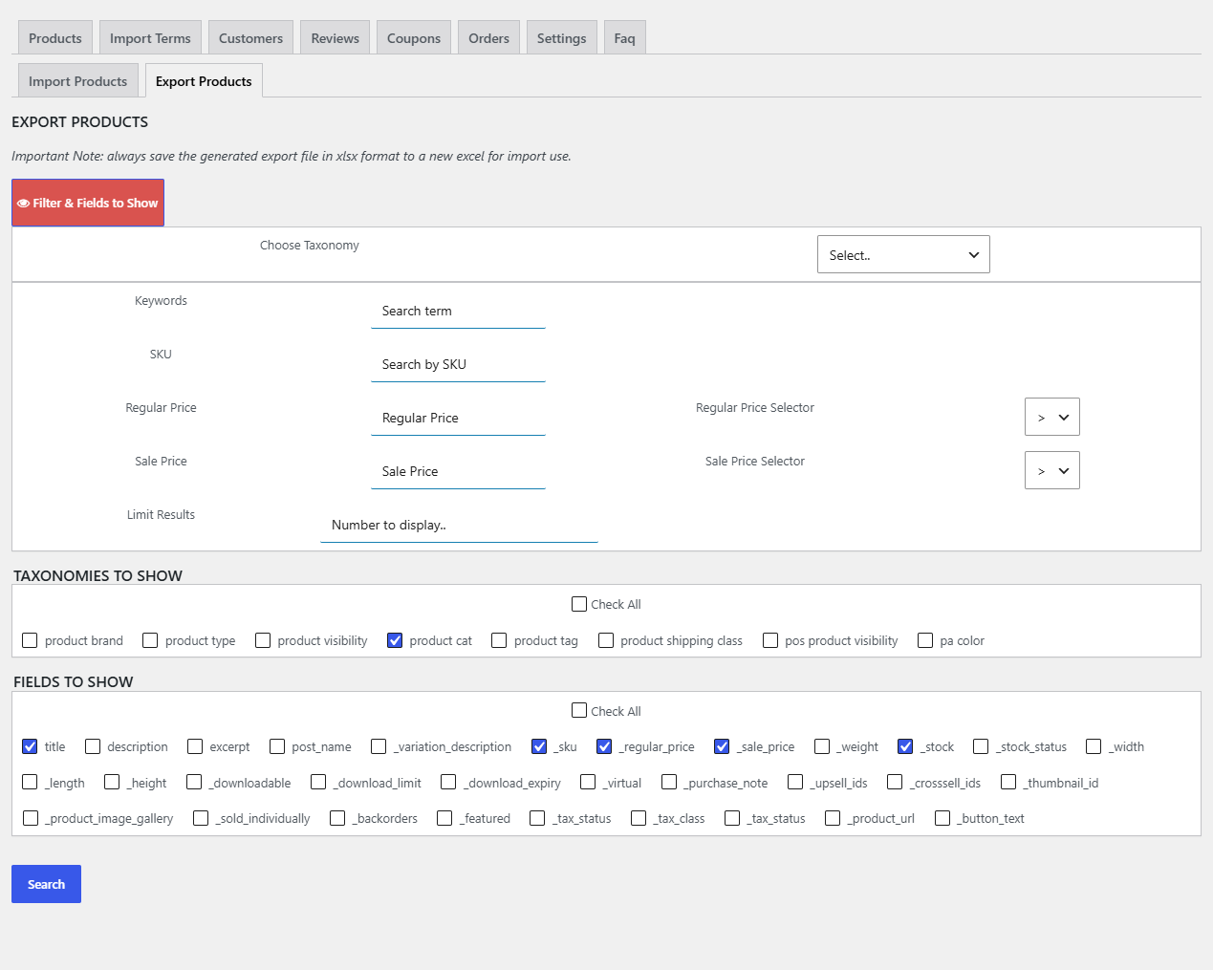1213x970 pixels.
Task: Check the _width field
Action: [1094, 746]
